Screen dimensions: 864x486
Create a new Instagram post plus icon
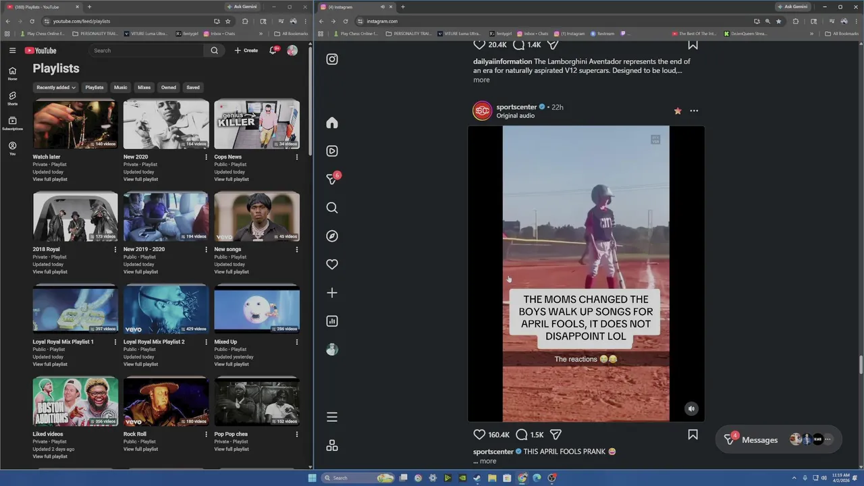332,293
